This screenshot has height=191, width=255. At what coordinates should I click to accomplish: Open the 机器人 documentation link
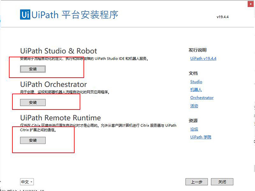pos(196,90)
